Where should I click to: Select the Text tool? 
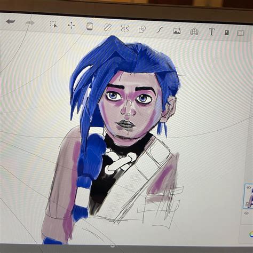tap(212, 32)
